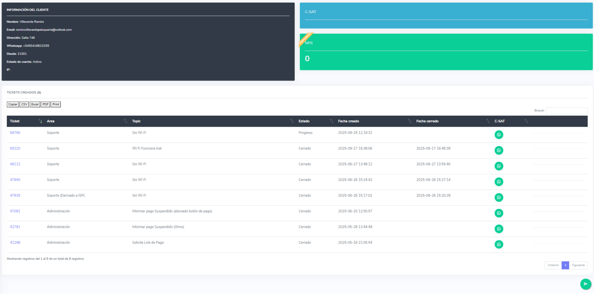Open WhatsApp for ticket 48112
The height and width of the screenshot is (294, 594).
[x=499, y=166]
